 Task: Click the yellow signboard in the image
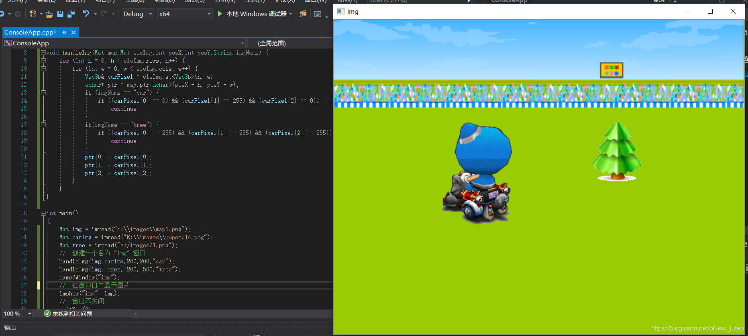[611, 70]
